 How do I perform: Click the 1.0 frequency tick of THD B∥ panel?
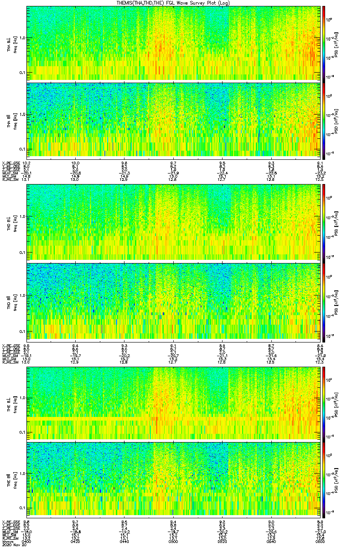coord(22,296)
